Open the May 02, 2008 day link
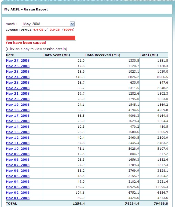 (18, 193)
